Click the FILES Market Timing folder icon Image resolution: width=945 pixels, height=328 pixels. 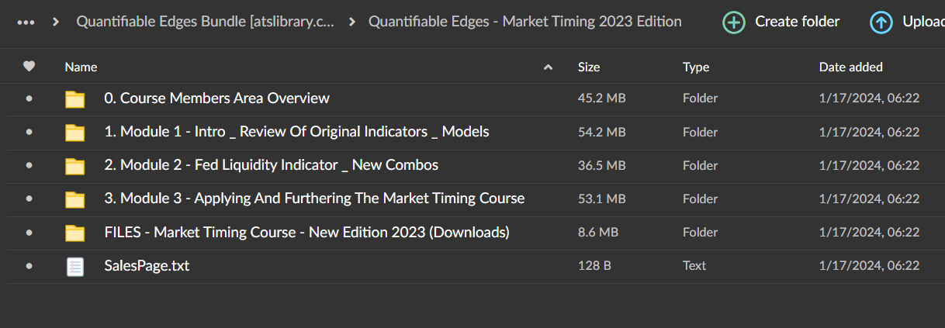(x=74, y=232)
